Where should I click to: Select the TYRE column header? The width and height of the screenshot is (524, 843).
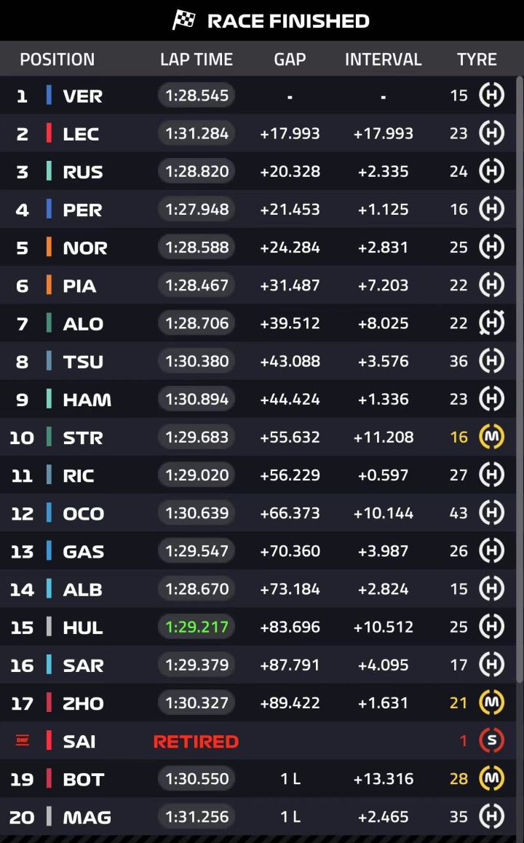477,59
